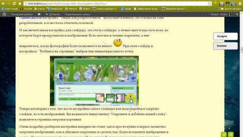Screen dimensions: 243x137
Task: Open the Тестируем шаблон site menu
Action: point(22,14)
